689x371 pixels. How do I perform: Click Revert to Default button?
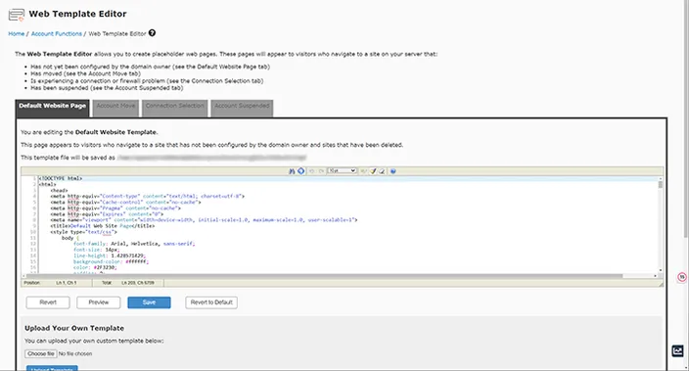coord(211,302)
